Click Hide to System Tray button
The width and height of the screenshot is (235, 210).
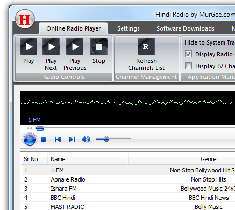tap(210, 42)
